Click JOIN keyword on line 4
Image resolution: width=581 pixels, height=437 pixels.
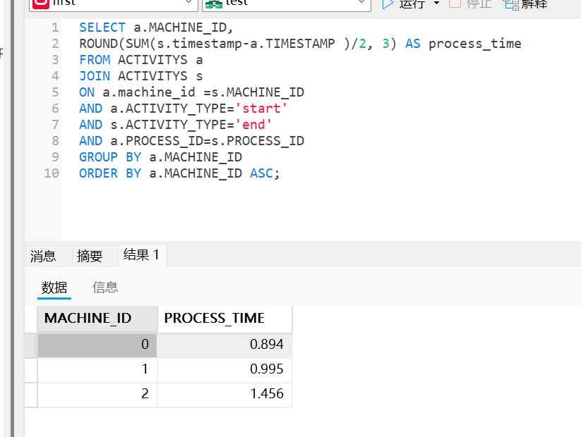coord(95,76)
